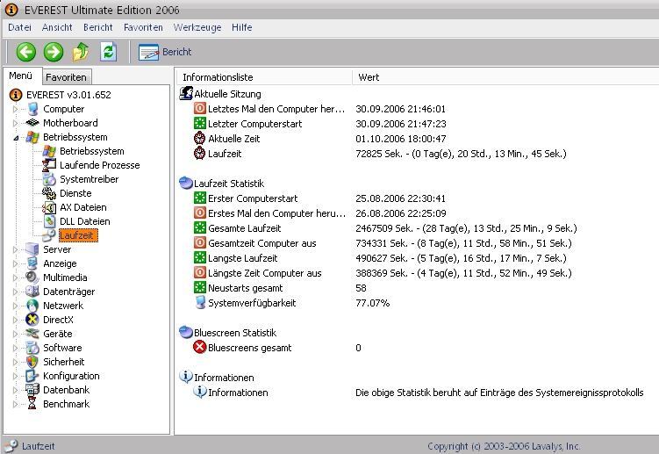
Task: Click the Geräte devices icon
Action: tap(32, 334)
